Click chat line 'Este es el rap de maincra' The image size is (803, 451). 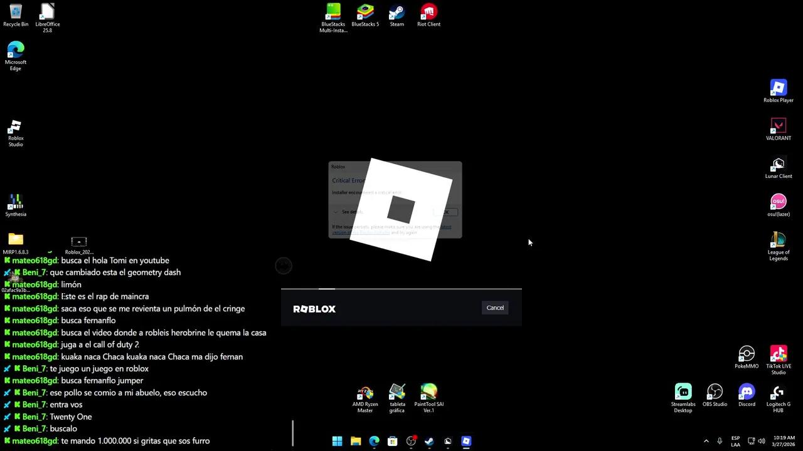coord(105,296)
